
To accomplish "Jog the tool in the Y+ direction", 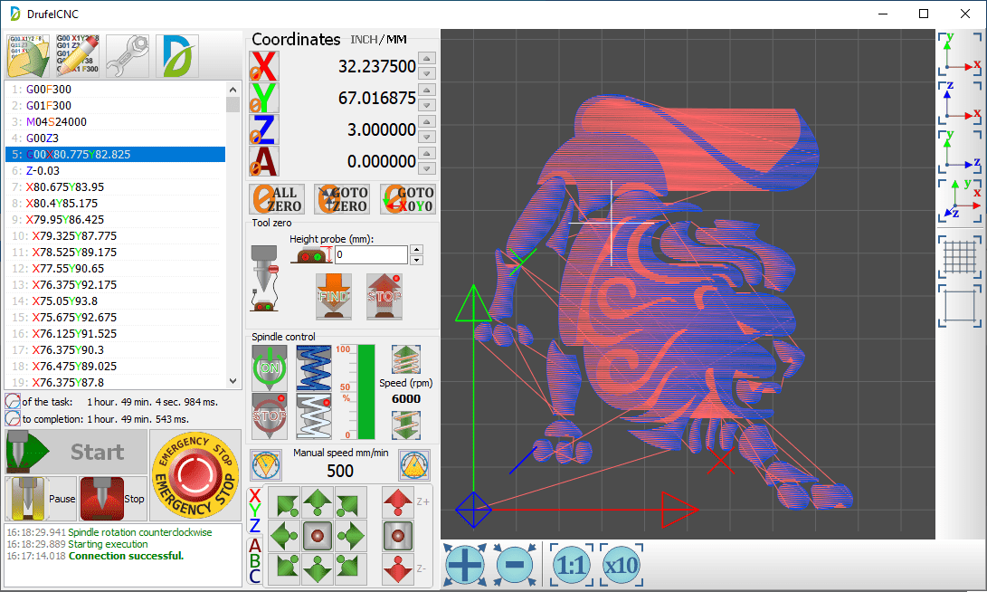I will (318, 502).
